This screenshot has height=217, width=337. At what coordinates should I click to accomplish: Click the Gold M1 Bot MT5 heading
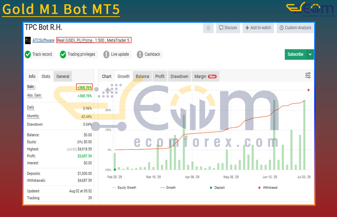(61, 9)
